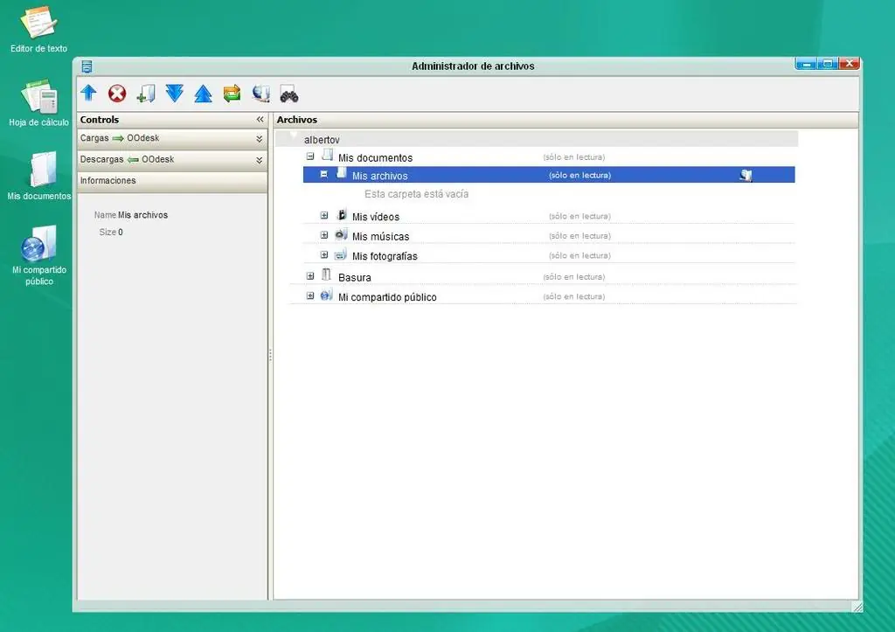Click the Informaciones section header

click(172, 181)
